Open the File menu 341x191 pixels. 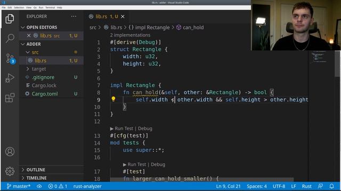(4, 7)
